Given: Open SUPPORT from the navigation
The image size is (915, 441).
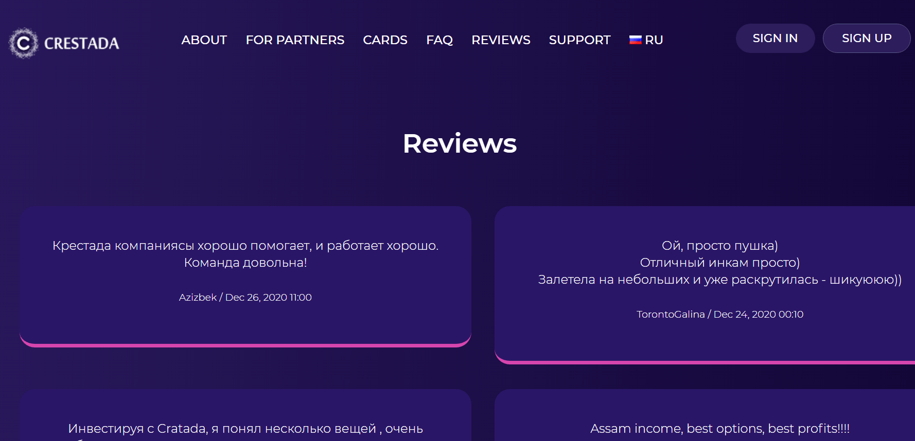Looking at the screenshot, I should click(579, 40).
